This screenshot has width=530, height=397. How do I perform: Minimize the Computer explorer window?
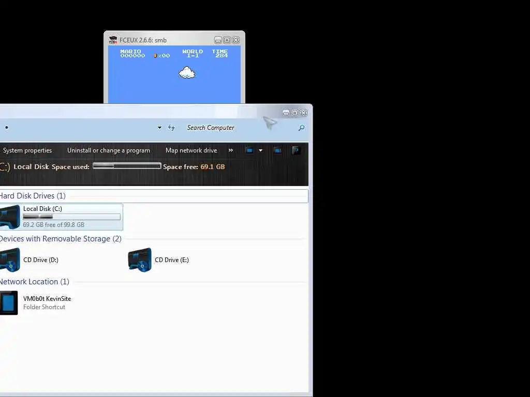pos(286,113)
